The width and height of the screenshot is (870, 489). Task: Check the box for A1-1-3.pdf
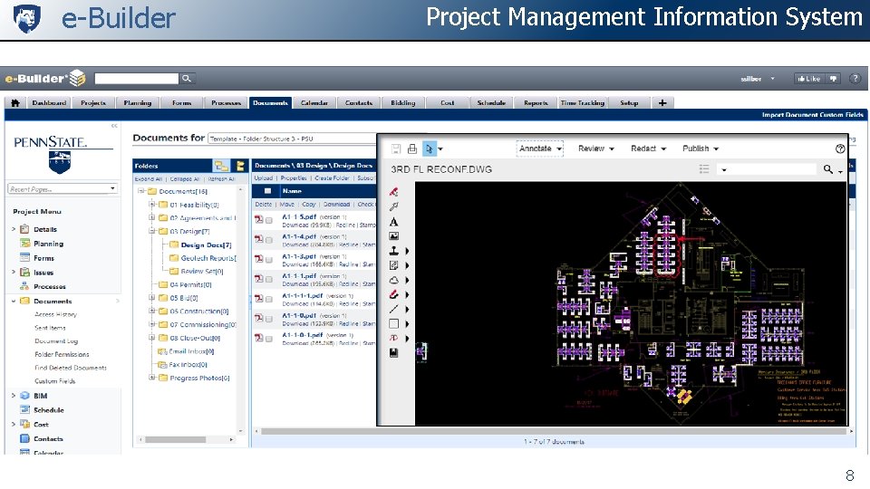(x=269, y=260)
